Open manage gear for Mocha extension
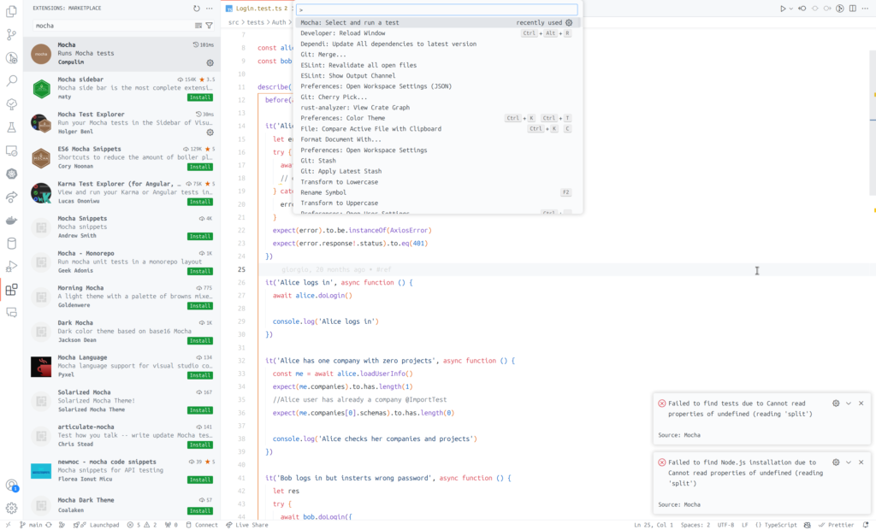 [x=210, y=62]
